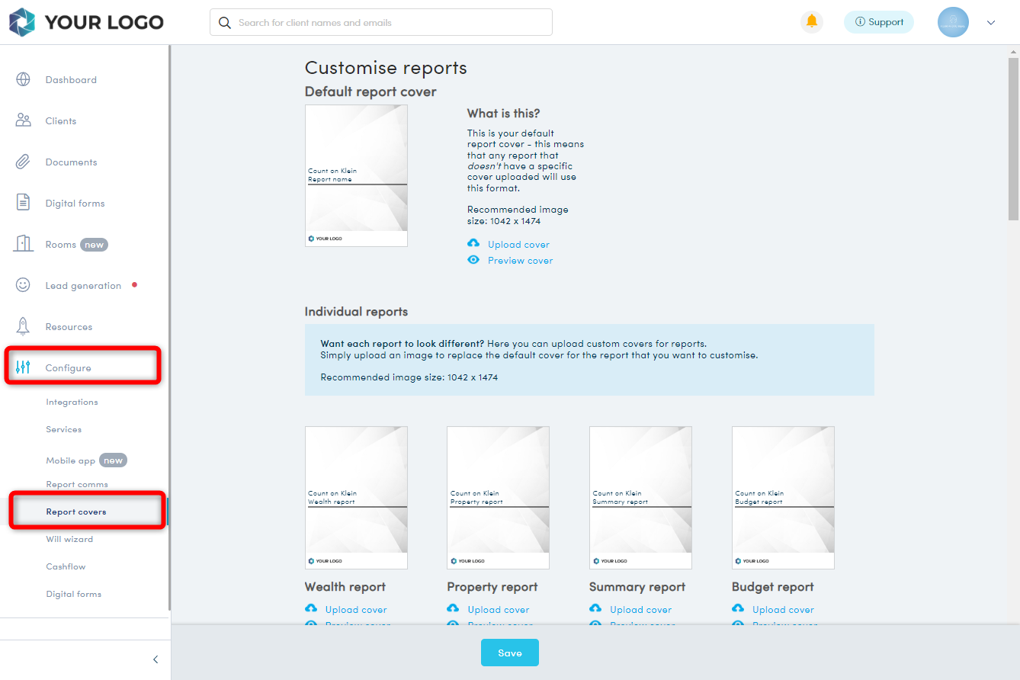Open notifications bell icon
The width and height of the screenshot is (1020, 680).
812,21
